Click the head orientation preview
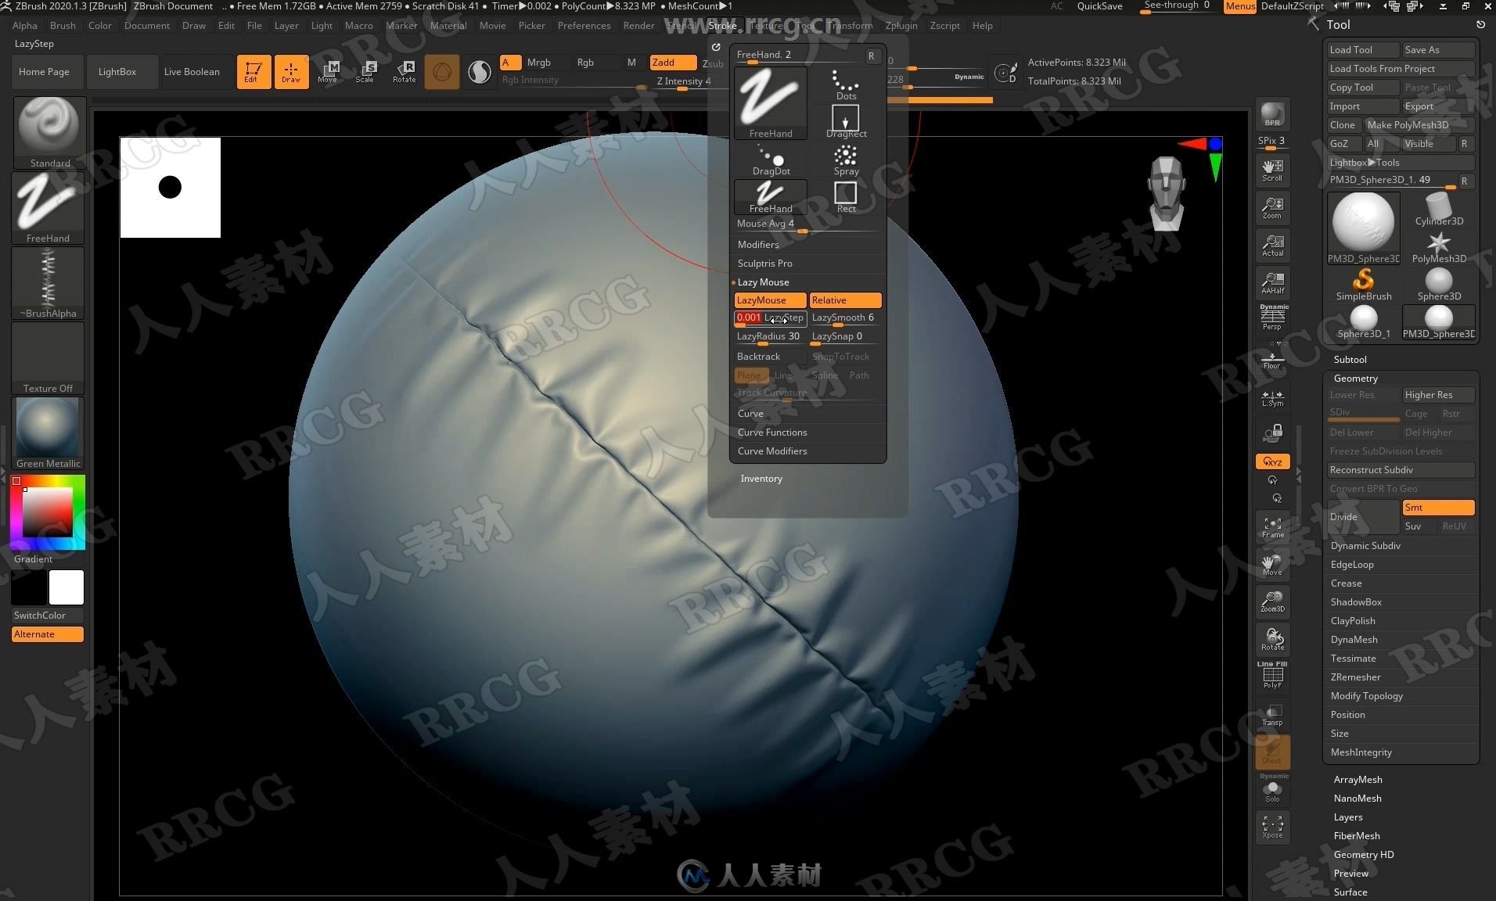 click(x=1166, y=194)
